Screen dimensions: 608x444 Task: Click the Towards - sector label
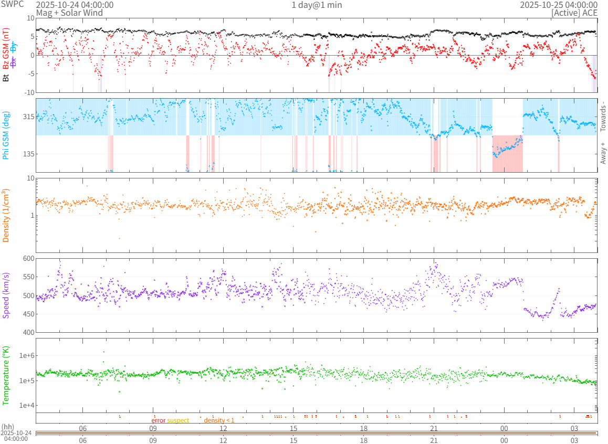[x=603, y=116]
